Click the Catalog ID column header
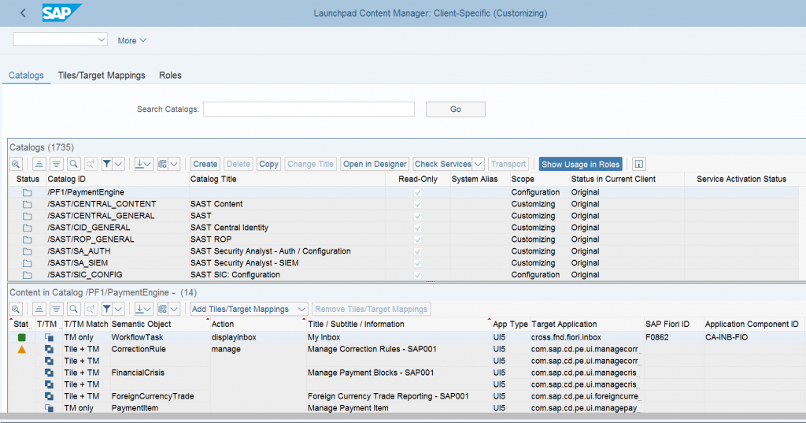806x423 pixels. (x=66, y=179)
